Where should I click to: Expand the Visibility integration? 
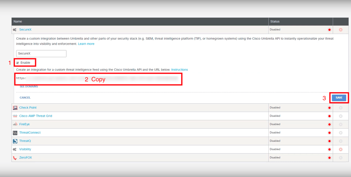coord(25,149)
